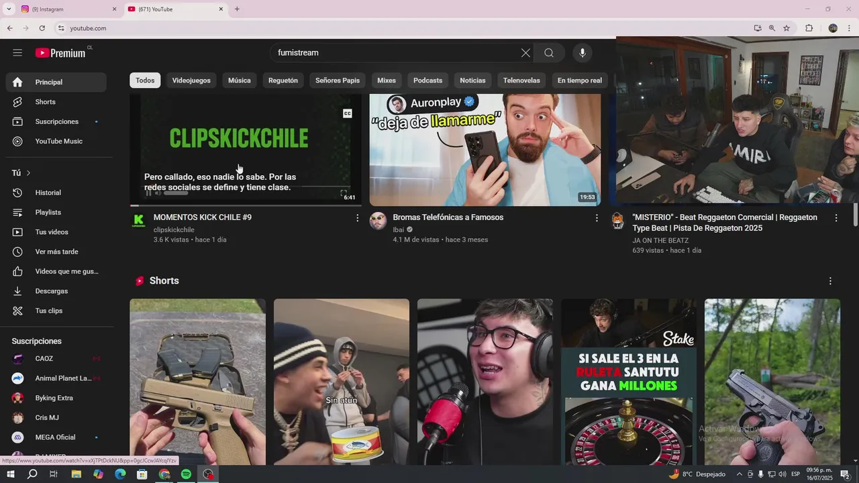Open Ver más tarde in sidebar
This screenshot has width=859, height=483.
[x=56, y=252]
